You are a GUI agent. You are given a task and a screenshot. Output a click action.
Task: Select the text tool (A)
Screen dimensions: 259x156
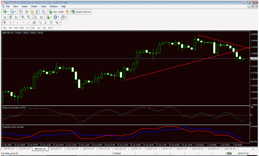tap(46, 23)
